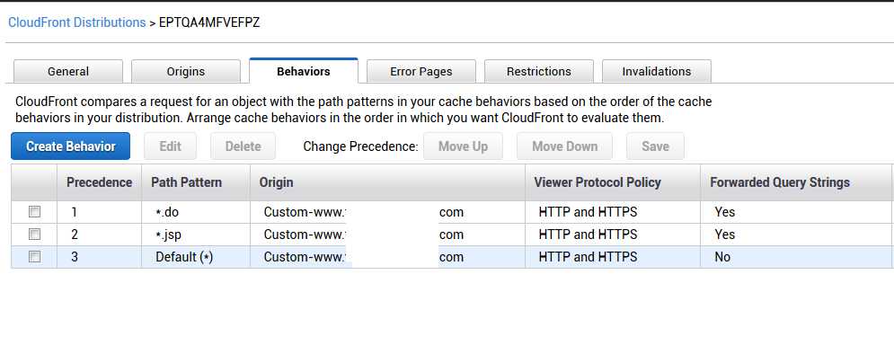The height and width of the screenshot is (363, 894).
Task: Select the Default (*) path pattern row
Action: pos(184,257)
